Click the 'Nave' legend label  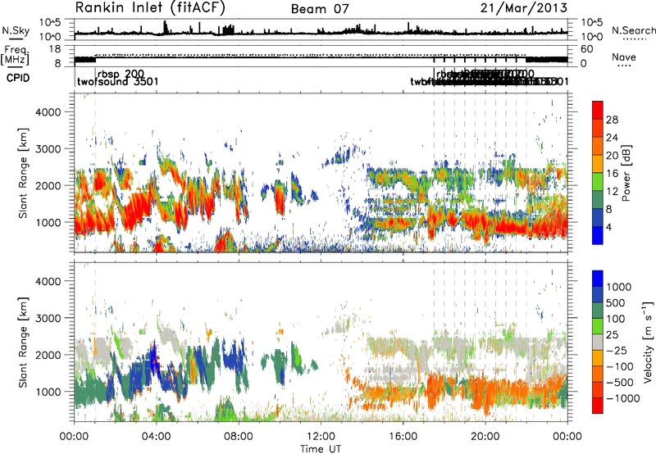pos(624,57)
